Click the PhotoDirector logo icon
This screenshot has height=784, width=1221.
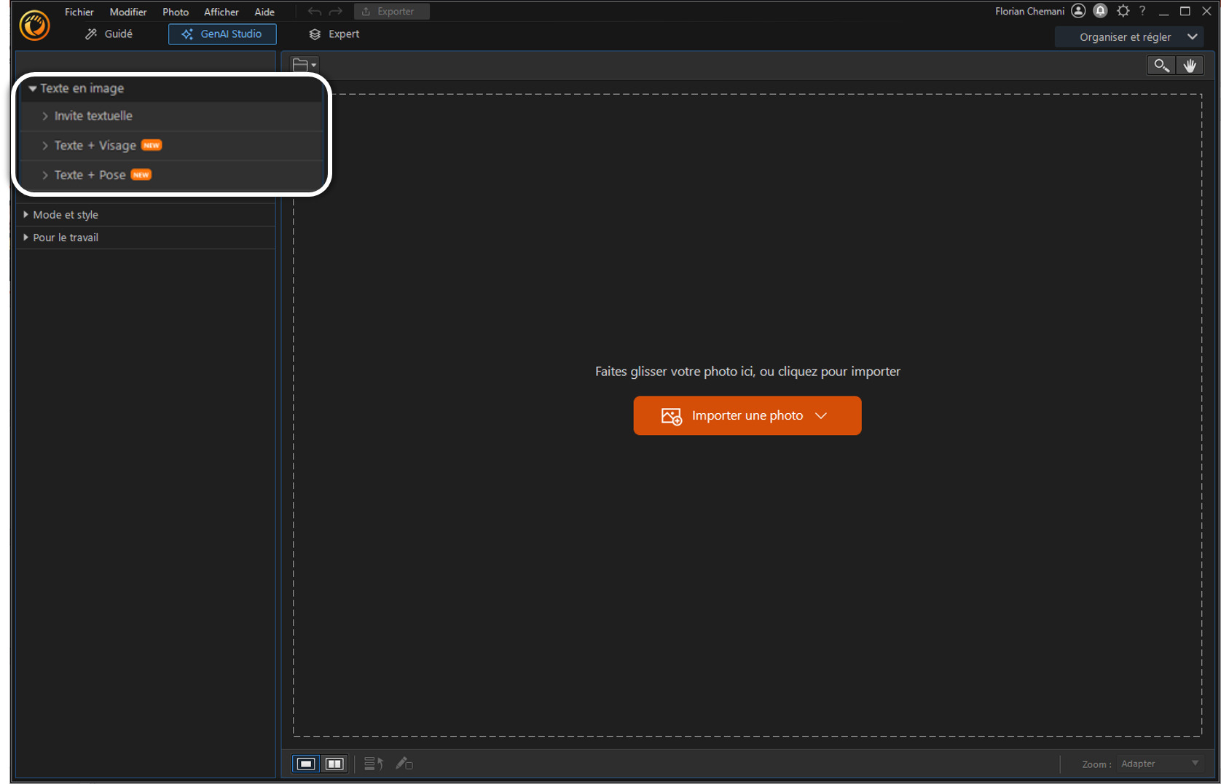point(34,25)
